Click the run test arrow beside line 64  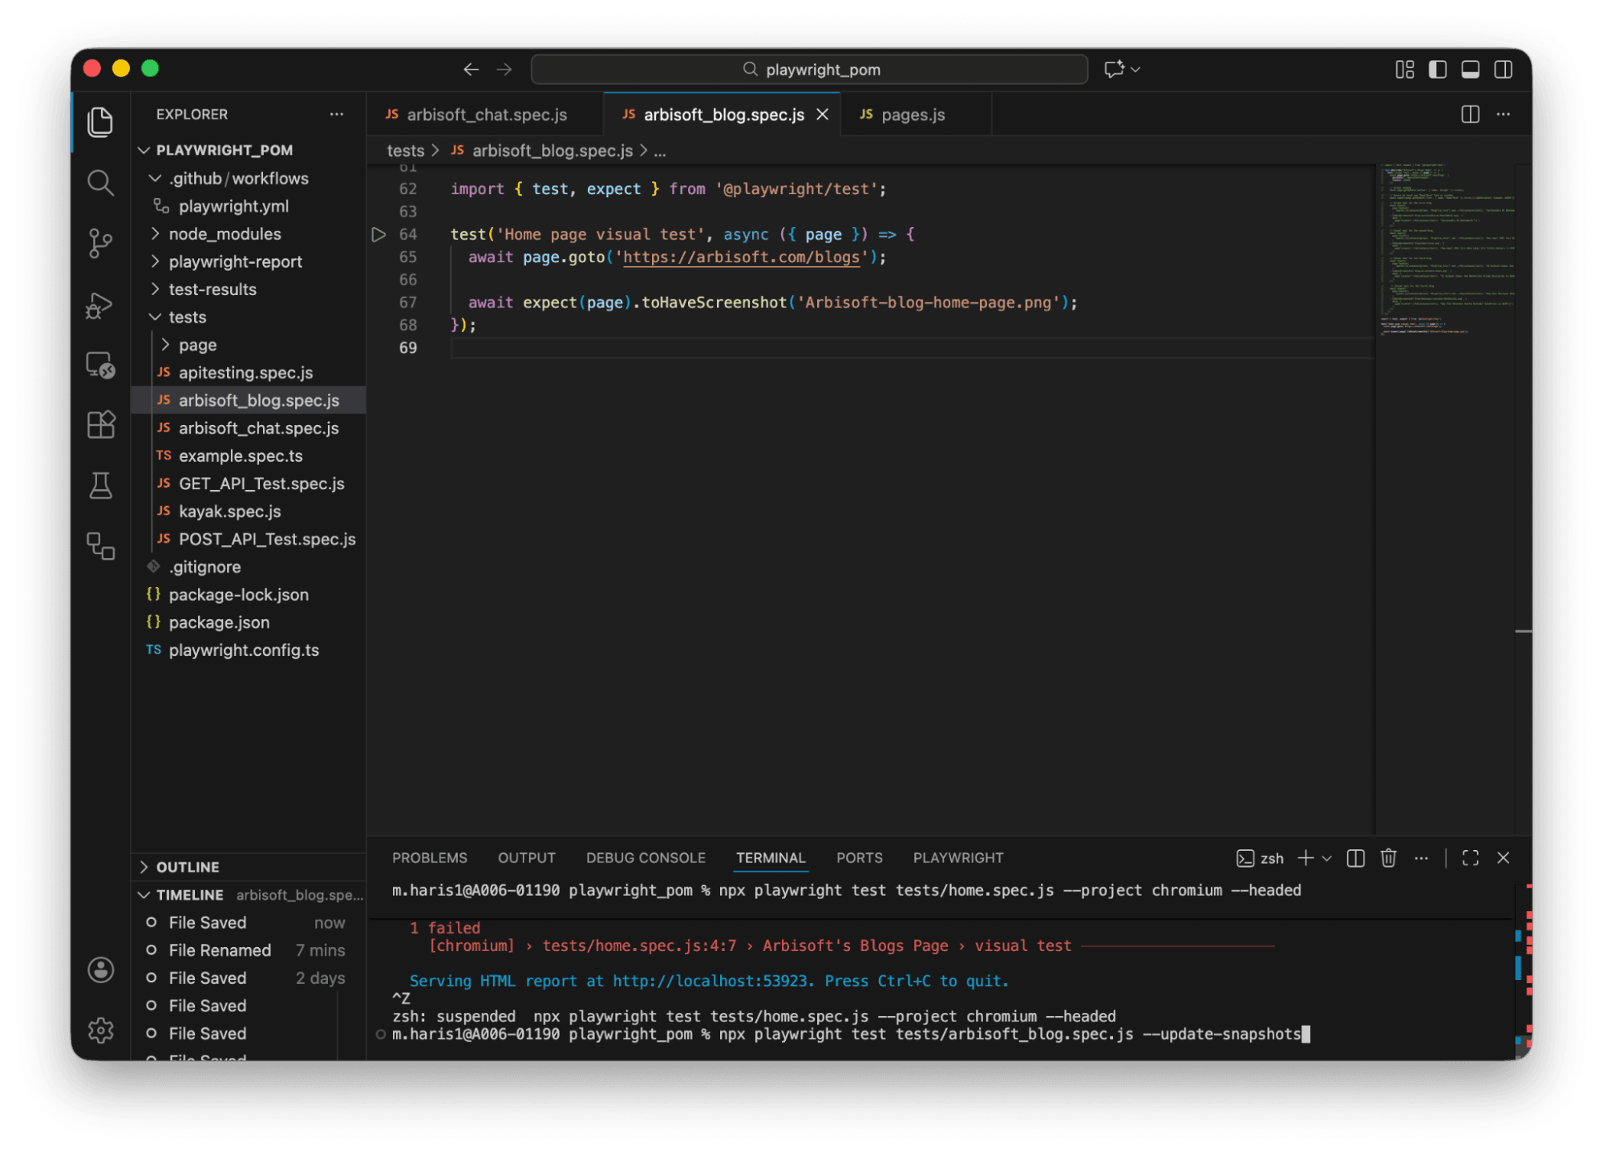378,234
